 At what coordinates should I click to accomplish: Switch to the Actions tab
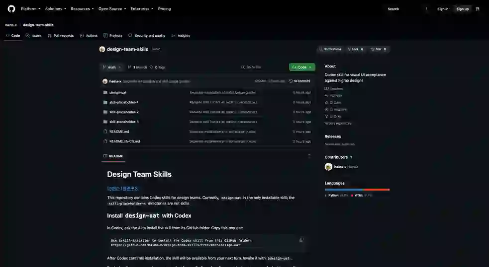coord(89,35)
